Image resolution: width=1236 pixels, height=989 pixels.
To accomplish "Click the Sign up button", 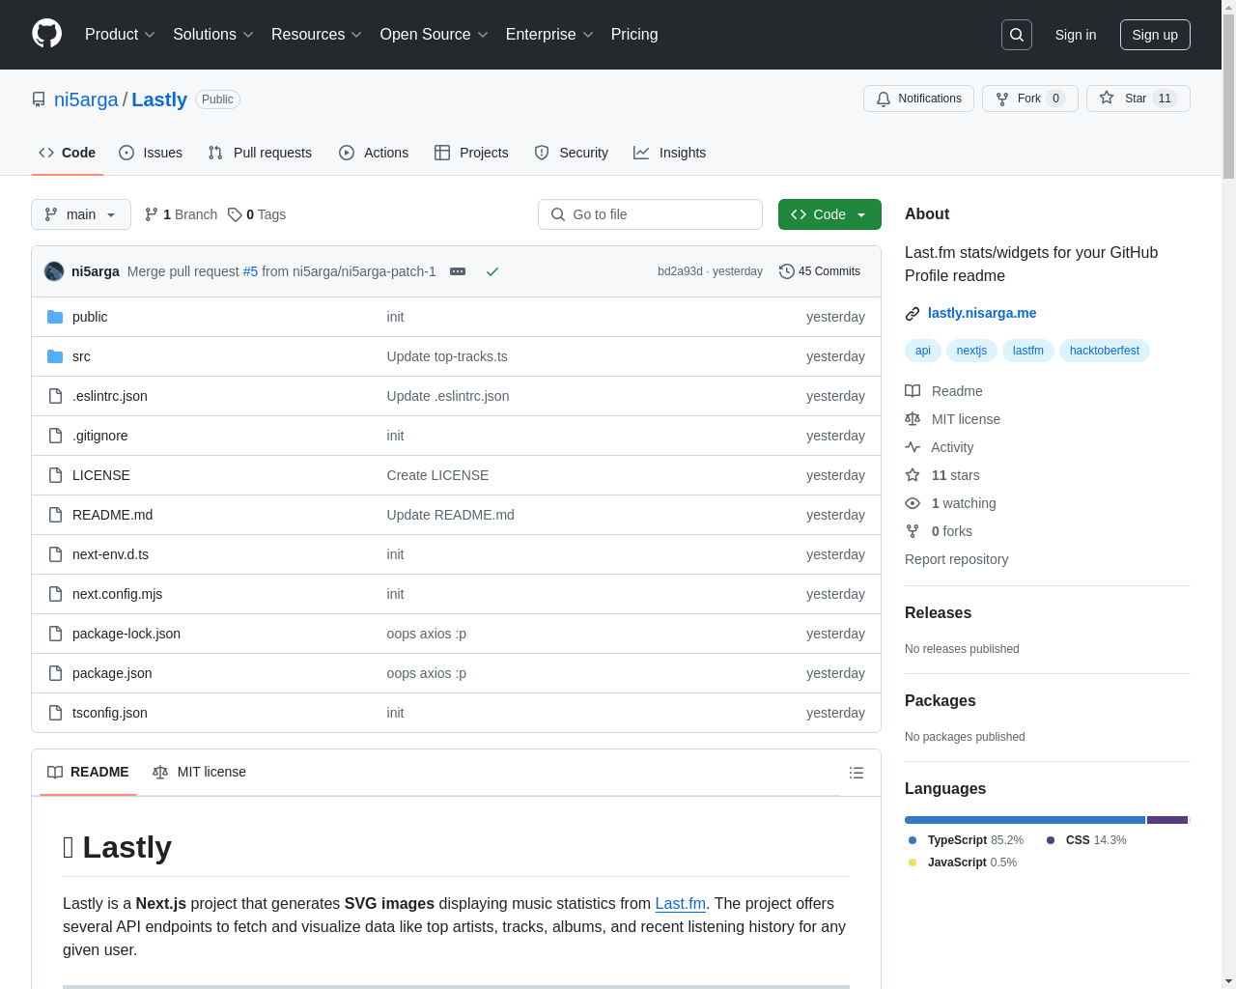I will click(x=1155, y=35).
